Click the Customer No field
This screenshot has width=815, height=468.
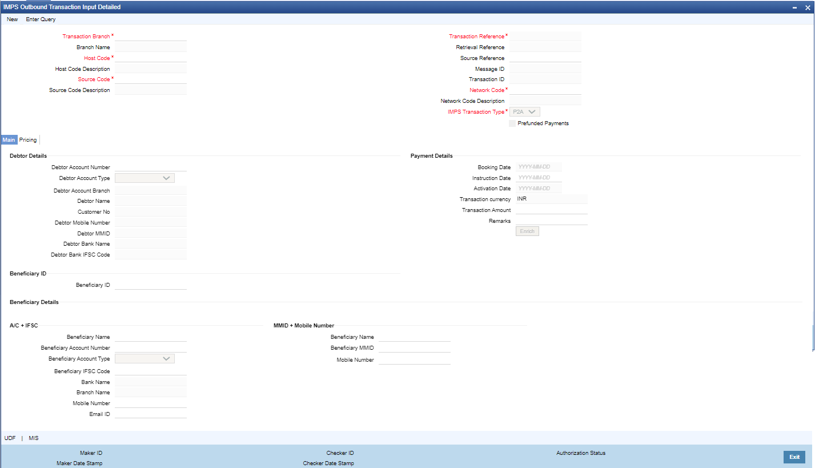coord(151,211)
